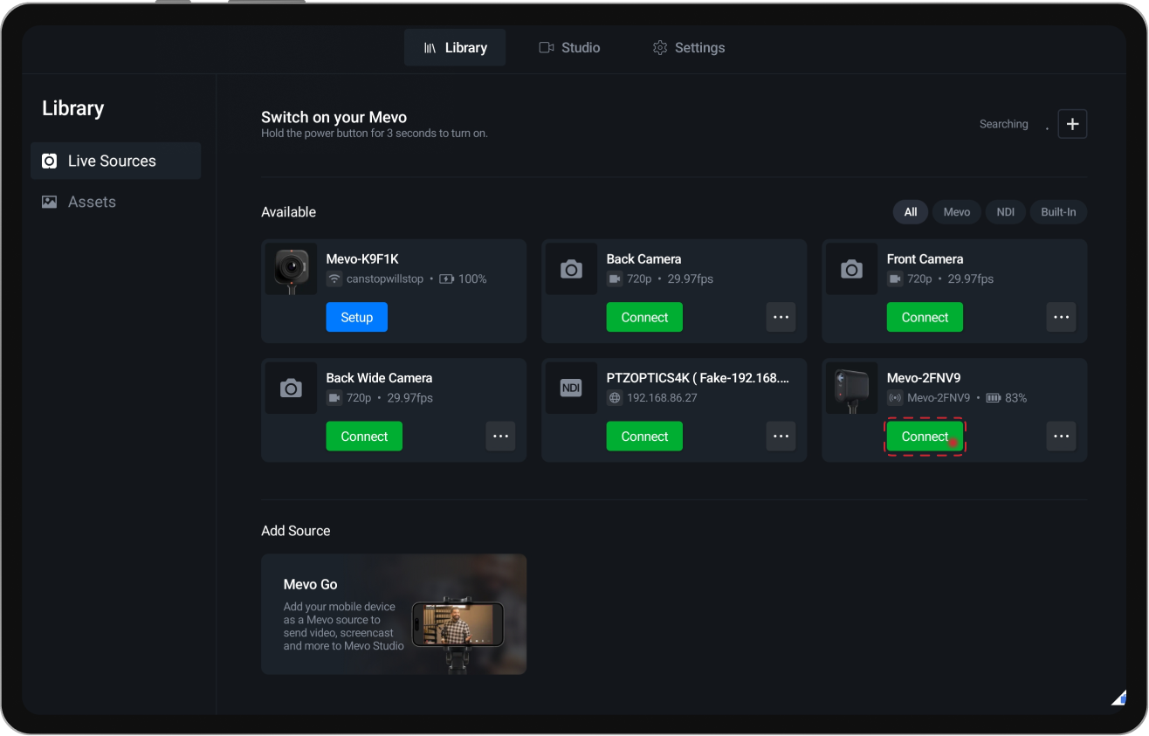Click the globe icon beside 192.168.86.27
The height and width of the screenshot is (736, 1149).
[x=614, y=398]
